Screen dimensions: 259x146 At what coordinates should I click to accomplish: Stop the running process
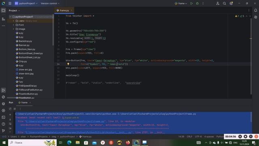[x=15, y=109]
